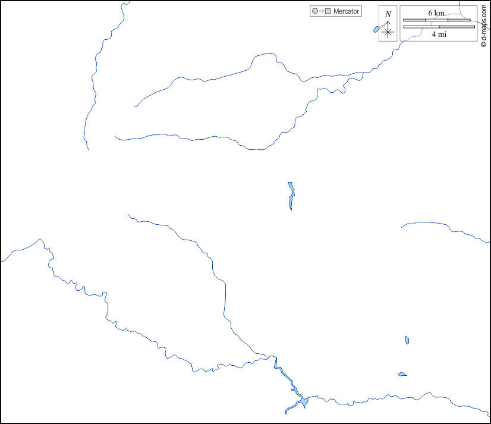Image resolution: width=491 pixels, height=424 pixels.
Task: Click the star crosshair at the compass base
Action: [x=388, y=32]
